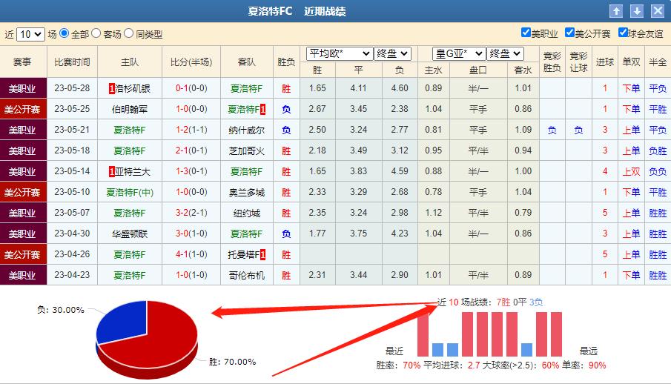Screen dimensions: 671x384
Task: Click the 负: 30.00% pie label
Action: pos(61,310)
